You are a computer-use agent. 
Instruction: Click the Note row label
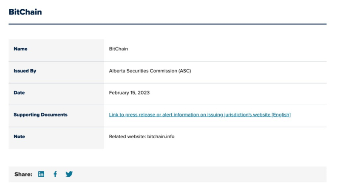pyautogui.click(x=19, y=137)
